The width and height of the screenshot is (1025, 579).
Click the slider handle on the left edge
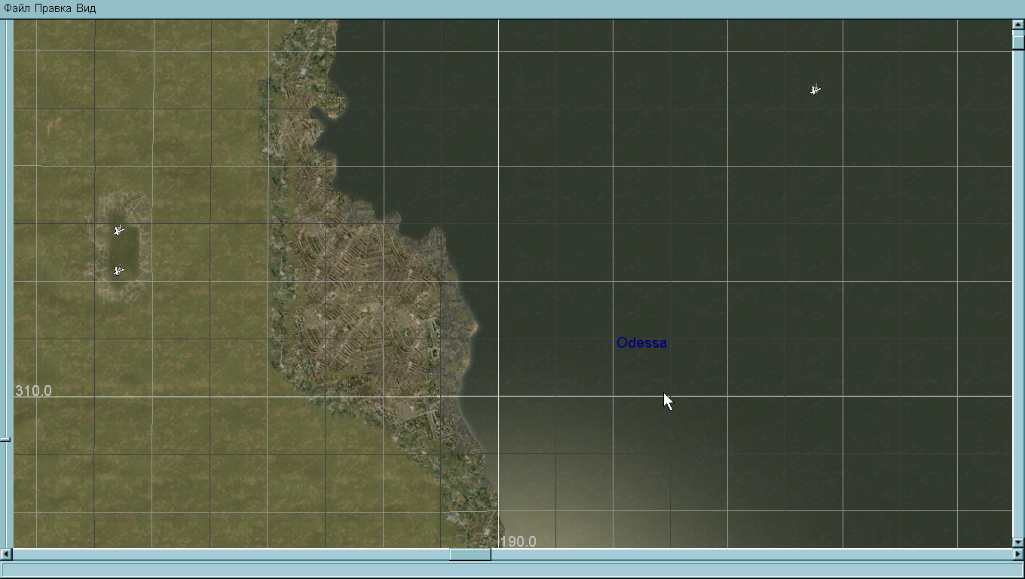(5, 438)
